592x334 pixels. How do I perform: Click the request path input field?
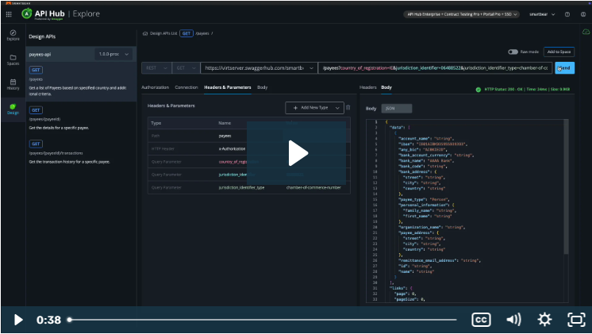click(x=435, y=68)
